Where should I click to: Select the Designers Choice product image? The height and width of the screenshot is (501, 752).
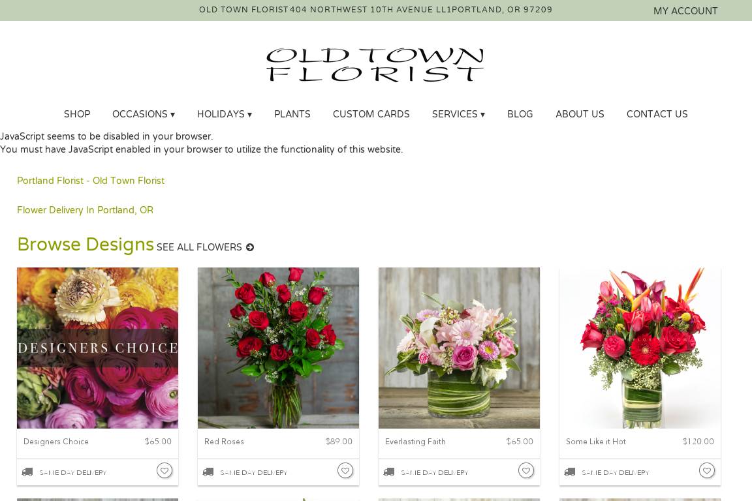click(97, 348)
